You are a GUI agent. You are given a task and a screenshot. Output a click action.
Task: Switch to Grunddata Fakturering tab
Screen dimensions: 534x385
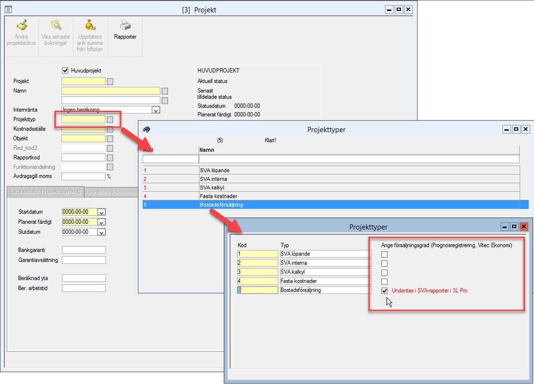tap(111, 192)
